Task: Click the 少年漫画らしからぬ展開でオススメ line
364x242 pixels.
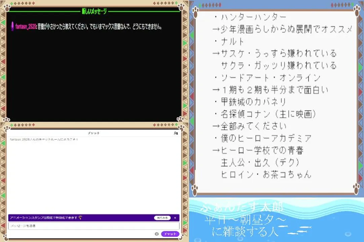Action: point(282,29)
